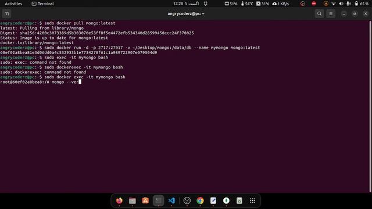
Task: Open the text editor from the dock
Action: click(213, 200)
